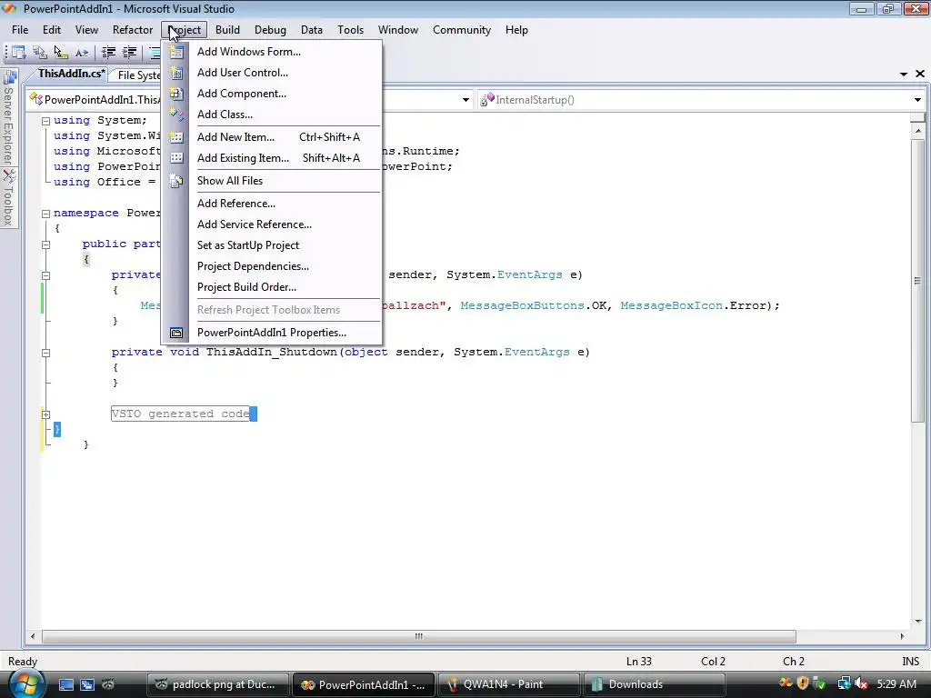The image size is (931, 698).
Task: Click the network tray icon
Action: tap(844, 683)
